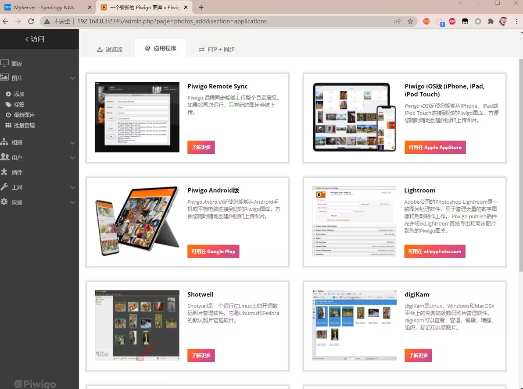This screenshot has height=389, width=523.
Task: Open browser extensions puzzle icon
Action: click(x=491, y=21)
